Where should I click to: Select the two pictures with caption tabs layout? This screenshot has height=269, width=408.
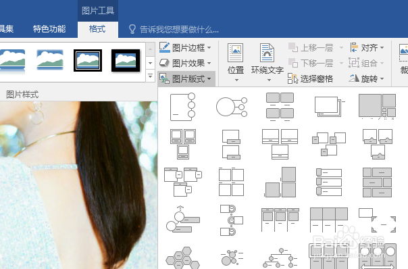(231, 145)
